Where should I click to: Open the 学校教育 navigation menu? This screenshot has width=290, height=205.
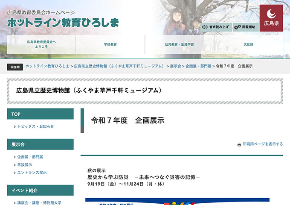click(110, 44)
